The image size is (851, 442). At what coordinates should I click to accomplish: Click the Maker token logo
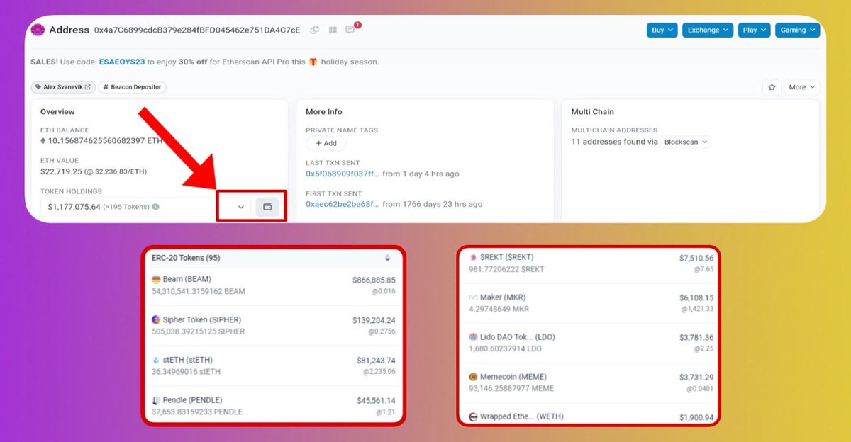[473, 297]
